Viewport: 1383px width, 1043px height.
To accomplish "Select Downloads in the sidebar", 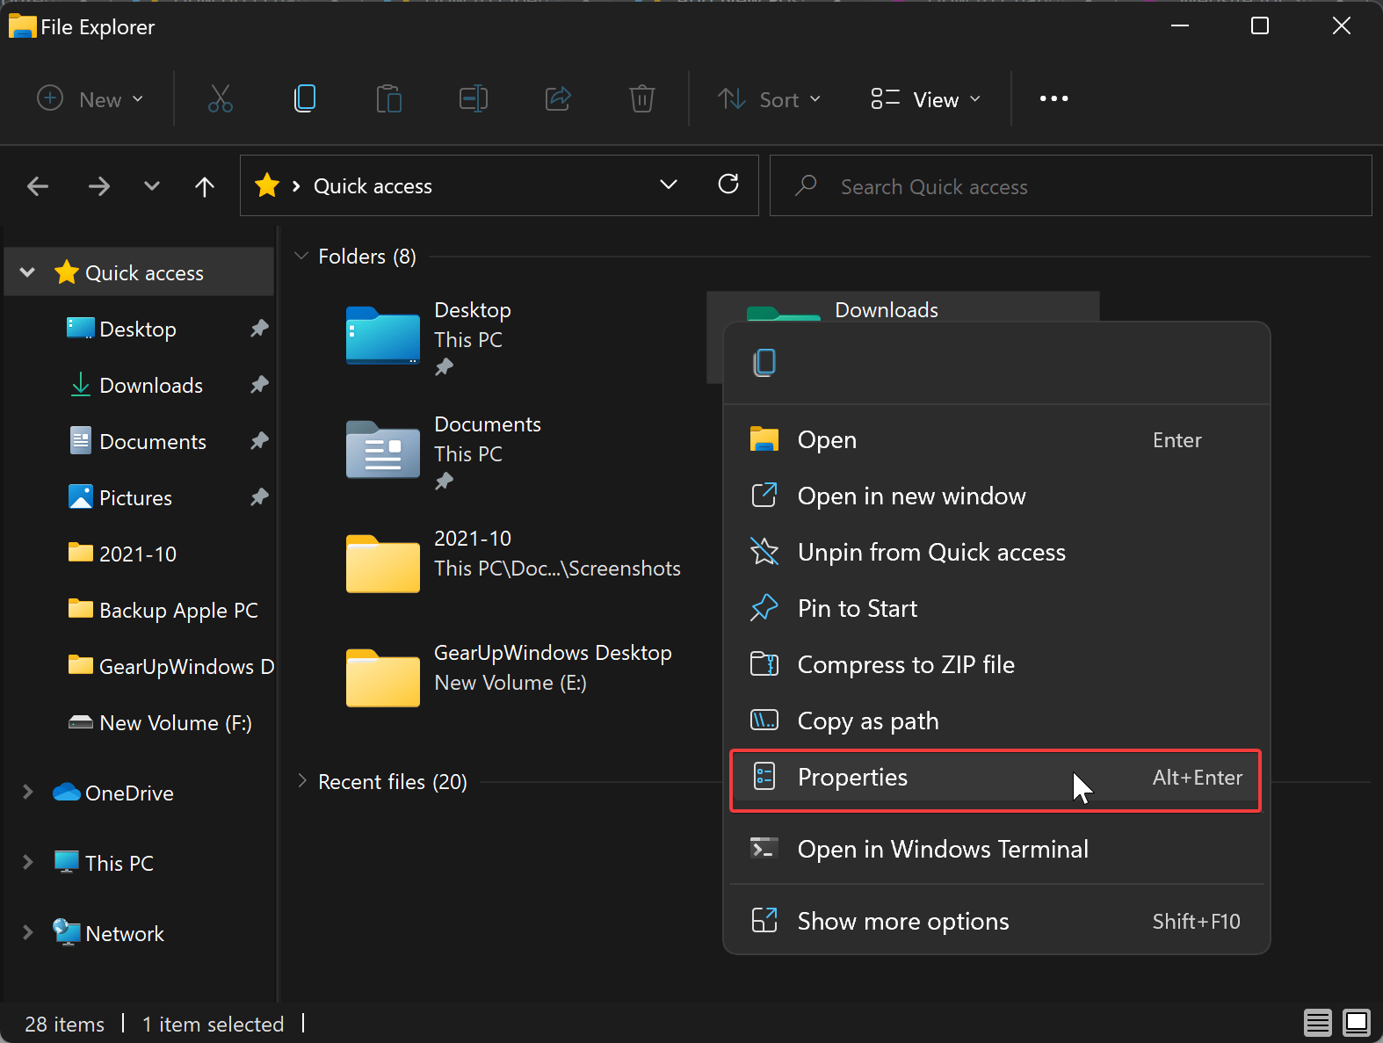I will (x=151, y=385).
